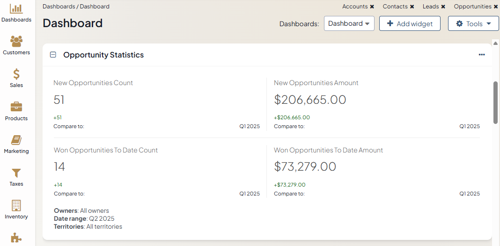Open Opportunity Statistics widget options ellipsis
This screenshot has width=500, height=246.
pyautogui.click(x=482, y=55)
